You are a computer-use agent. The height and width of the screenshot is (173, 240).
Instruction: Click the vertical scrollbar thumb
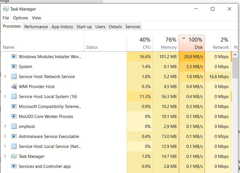click(x=235, y=68)
